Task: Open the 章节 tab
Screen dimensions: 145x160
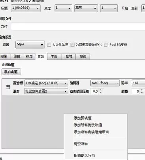Action: click(x=69, y=57)
